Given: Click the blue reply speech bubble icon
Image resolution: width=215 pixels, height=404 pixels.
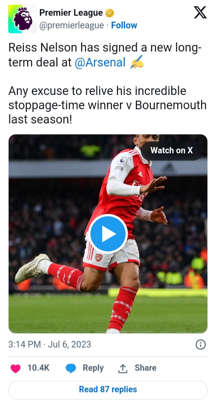Looking at the screenshot, I should click(71, 368).
